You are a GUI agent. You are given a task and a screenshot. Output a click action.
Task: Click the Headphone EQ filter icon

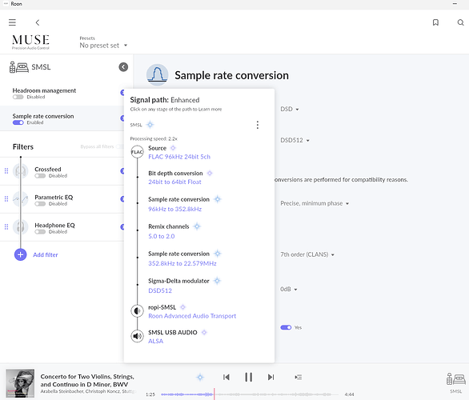click(x=20, y=227)
